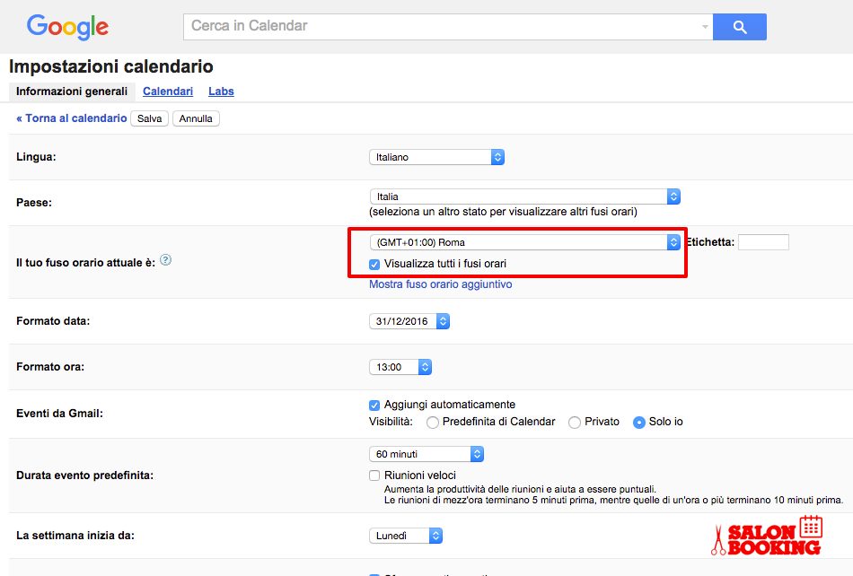Go back via Torna al calendario link
Image resolution: width=853 pixels, height=576 pixels.
pyautogui.click(x=72, y=118)
